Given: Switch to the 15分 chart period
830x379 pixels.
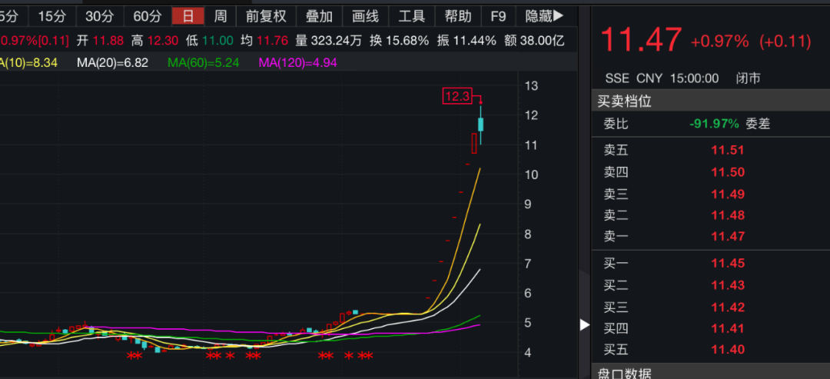Looking at the screenshot, I should tap(52, 16).
